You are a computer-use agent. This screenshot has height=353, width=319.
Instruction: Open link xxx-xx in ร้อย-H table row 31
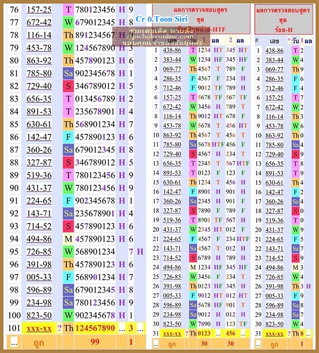[274, 334]
